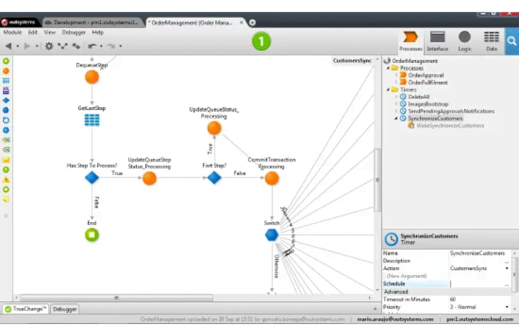Open the settings gear toolbar icon

click(49, 46)
